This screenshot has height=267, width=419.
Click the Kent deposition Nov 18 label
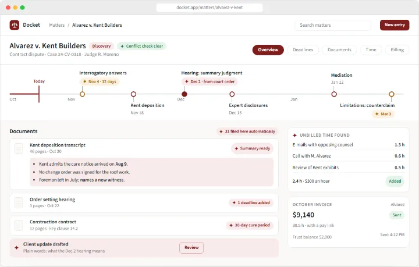coord(147,109)
